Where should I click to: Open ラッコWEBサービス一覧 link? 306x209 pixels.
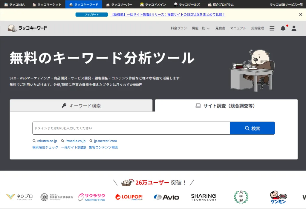click(286, 4)
